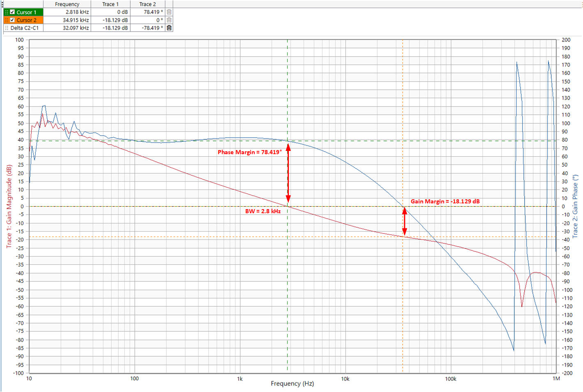Click the Cursor 2 frequency cell 34.915 kHz
Screen dimensions: 583x392
click(x=76, y=20)
